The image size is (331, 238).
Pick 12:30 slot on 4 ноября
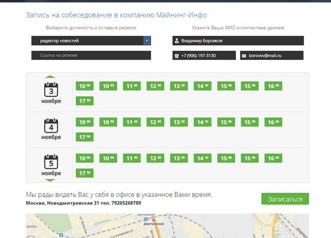155,122
